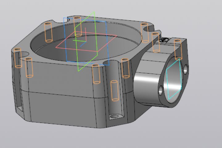Select the lower front flat face of the housing
This screenshot has height=148, width=222.
[62, 109]
